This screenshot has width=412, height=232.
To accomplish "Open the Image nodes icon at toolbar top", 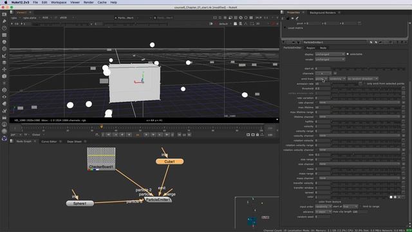I will (5, 14).
